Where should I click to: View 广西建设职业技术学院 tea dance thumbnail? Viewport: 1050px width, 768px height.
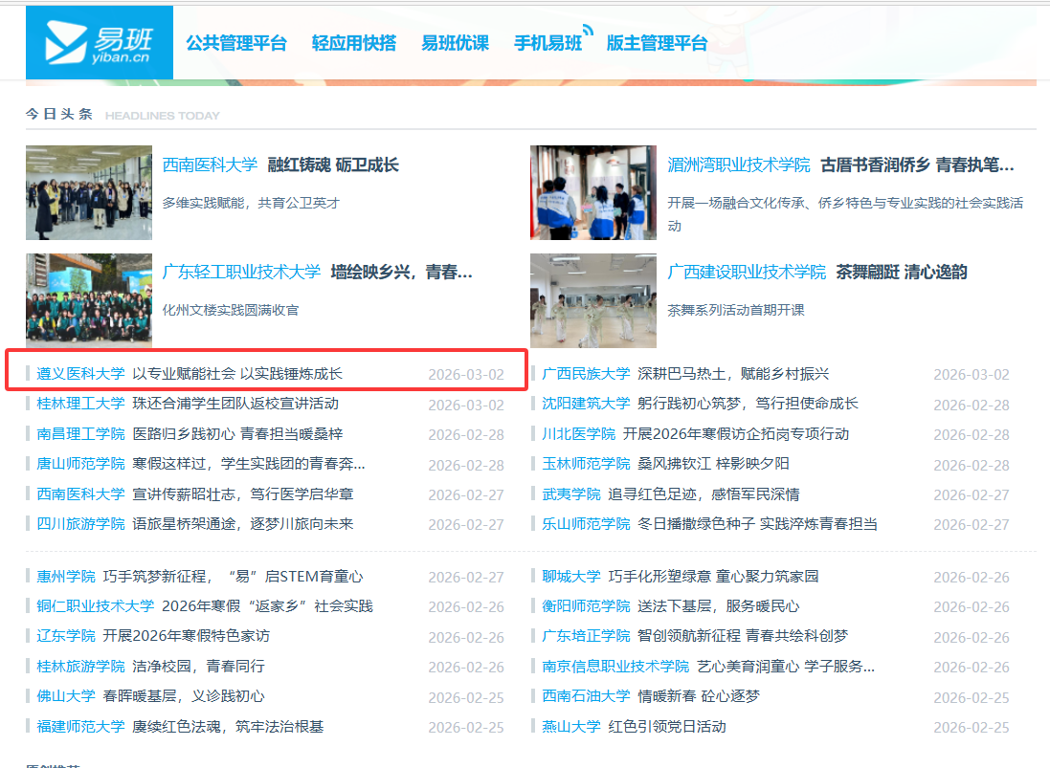coord(593,300)
